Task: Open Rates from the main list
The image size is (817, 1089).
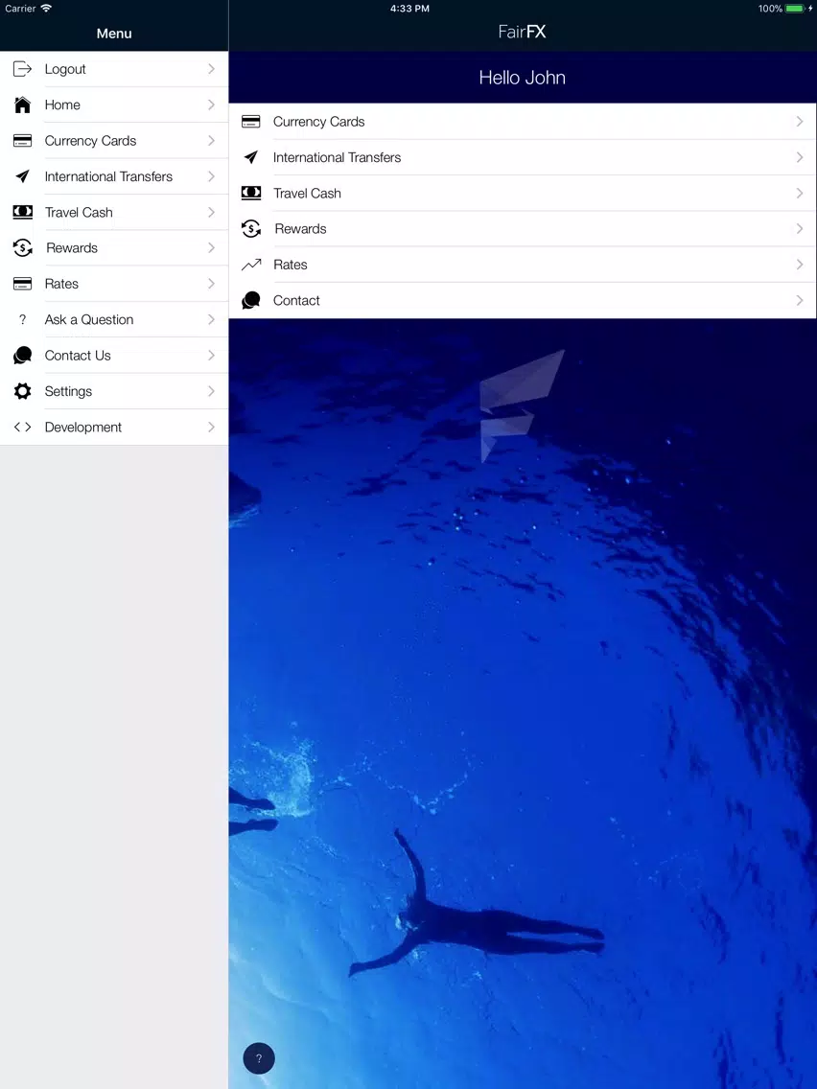Action: coord(523,265)
